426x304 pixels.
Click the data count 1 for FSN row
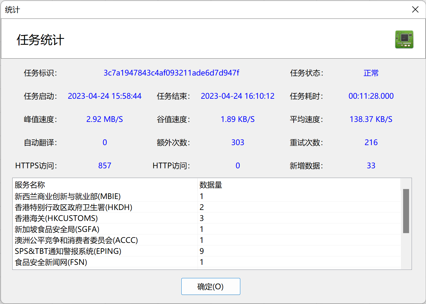202,262
